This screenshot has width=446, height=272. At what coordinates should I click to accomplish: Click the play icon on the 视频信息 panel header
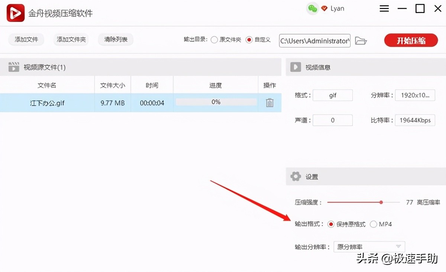pos(295,67)
